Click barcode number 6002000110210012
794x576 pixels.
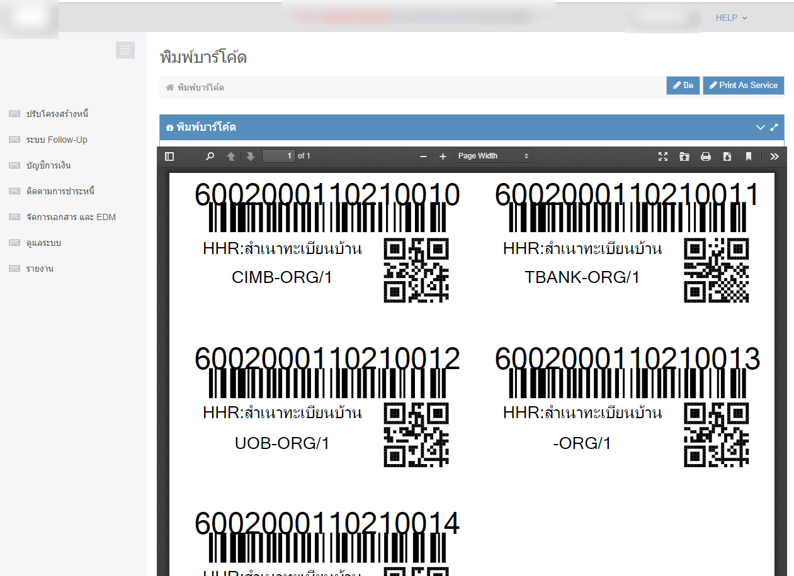pyautogui.click(x=327, y=359)
